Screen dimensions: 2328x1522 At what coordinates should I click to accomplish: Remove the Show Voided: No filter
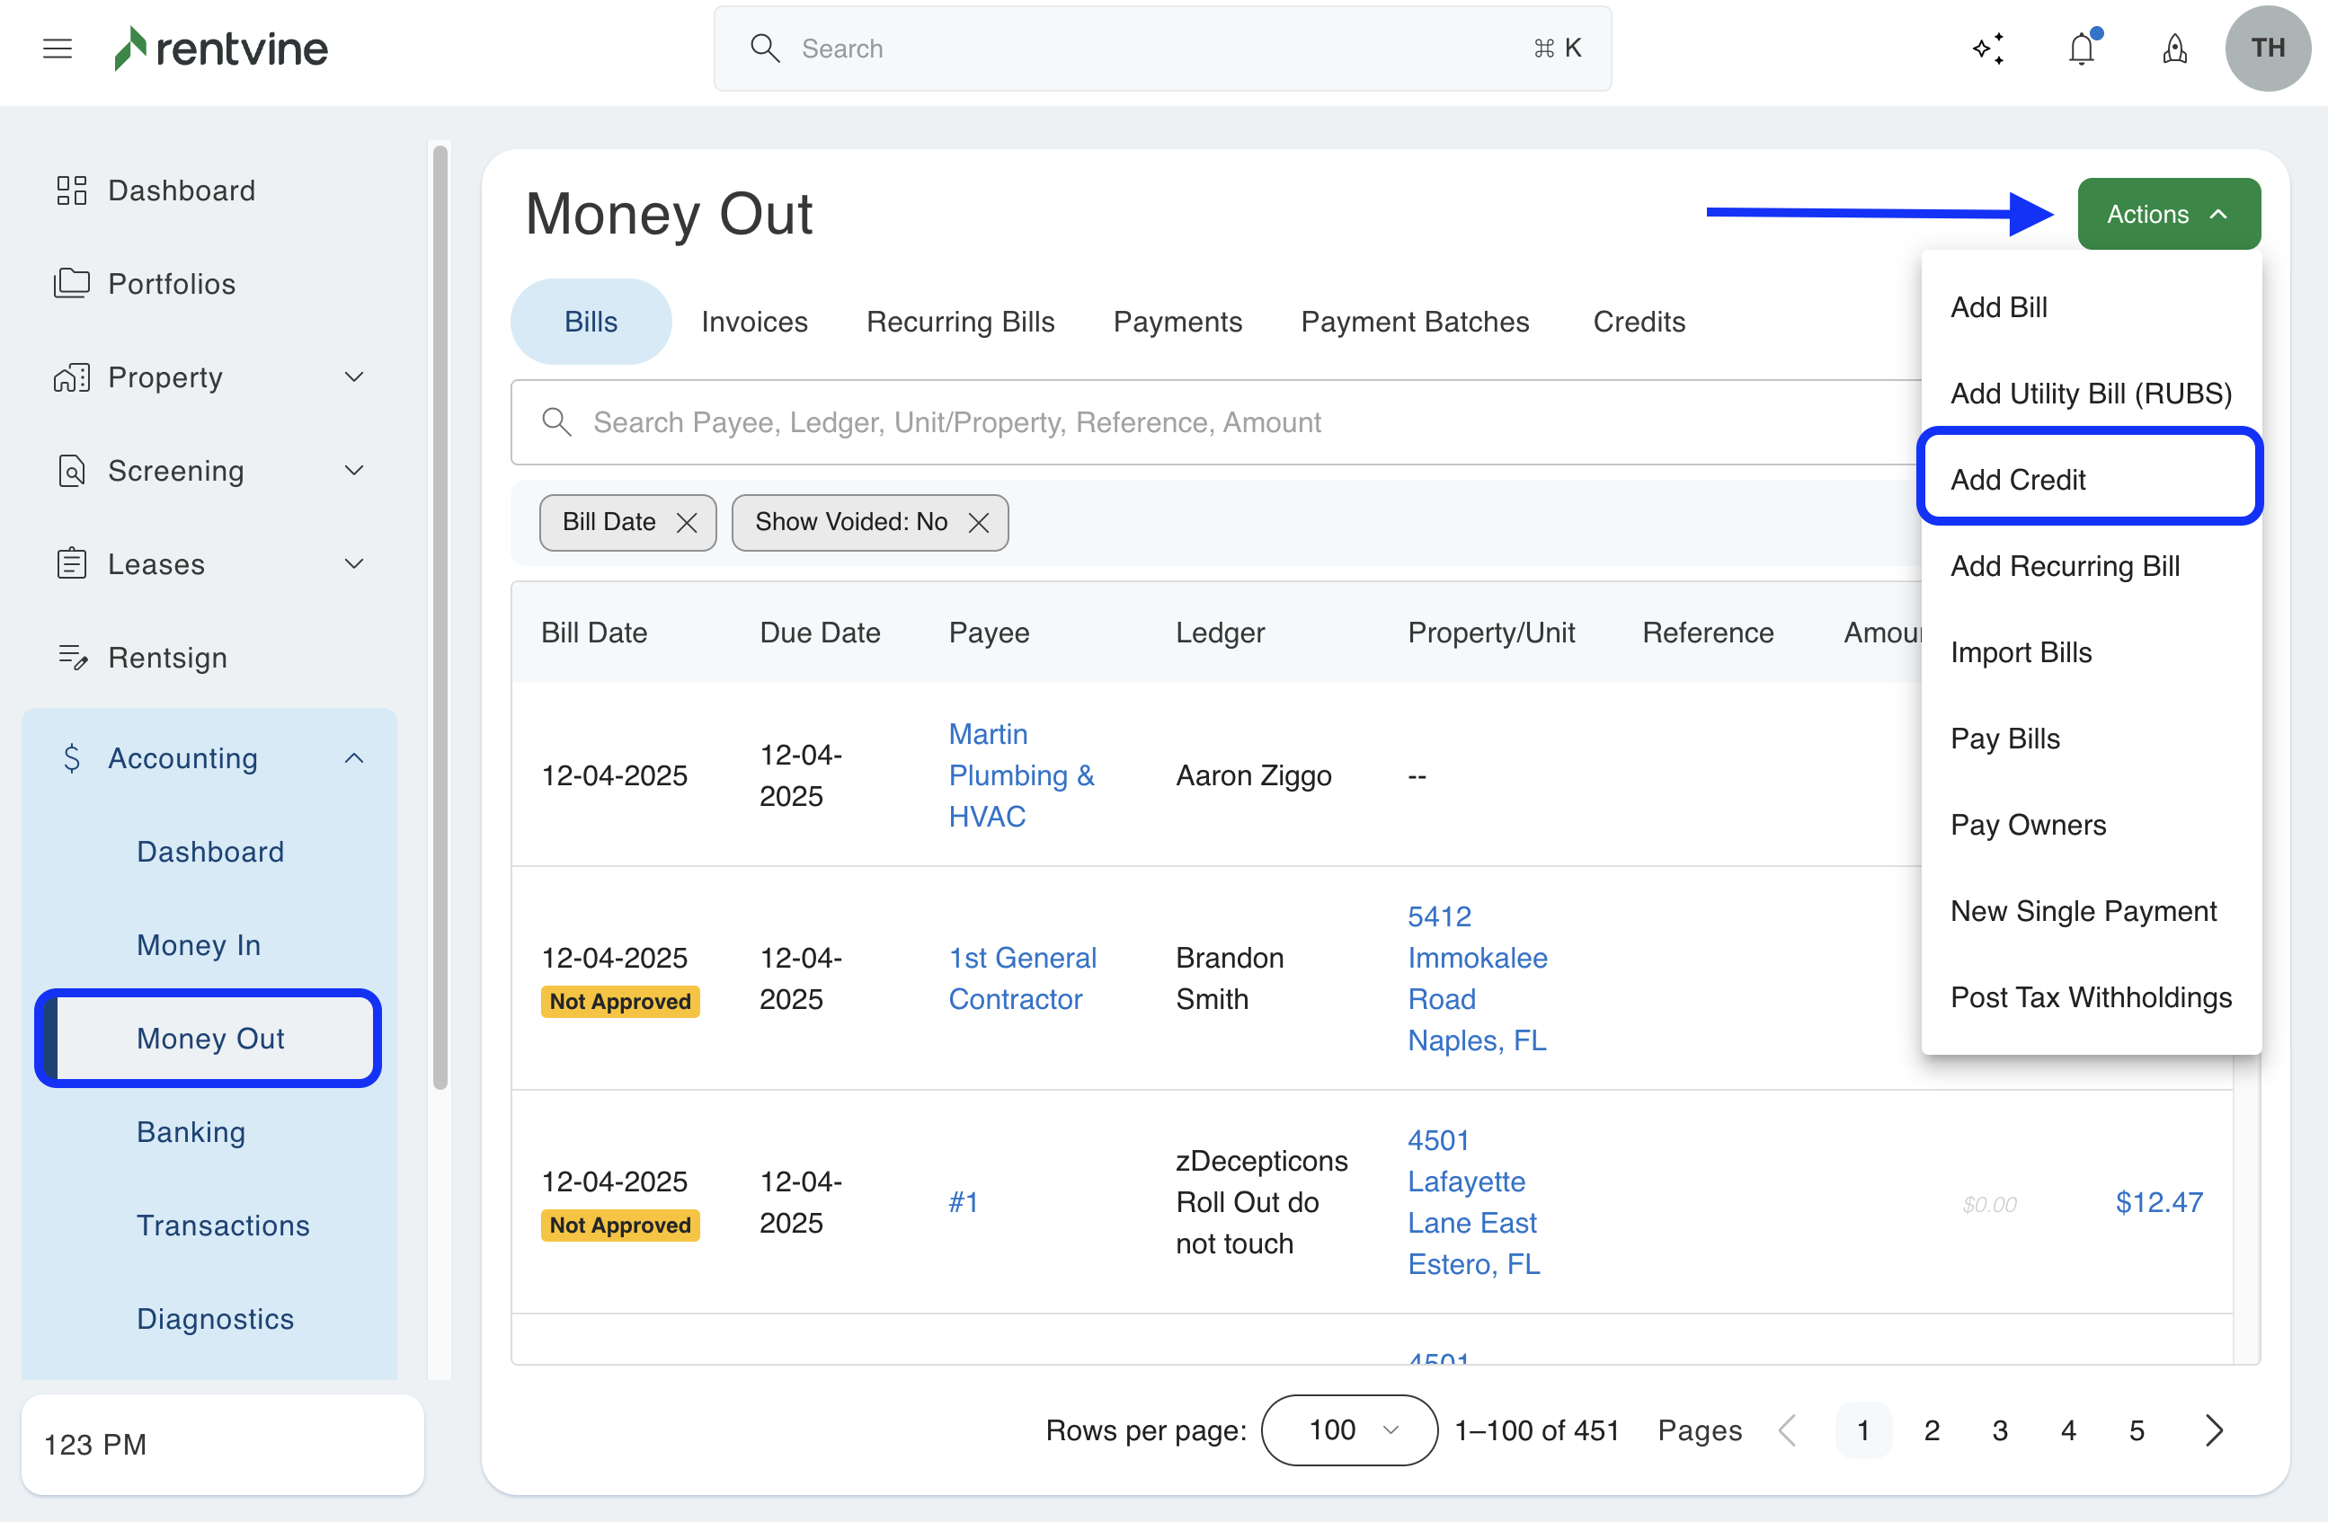pyautogui.click(x=978, y=523)
